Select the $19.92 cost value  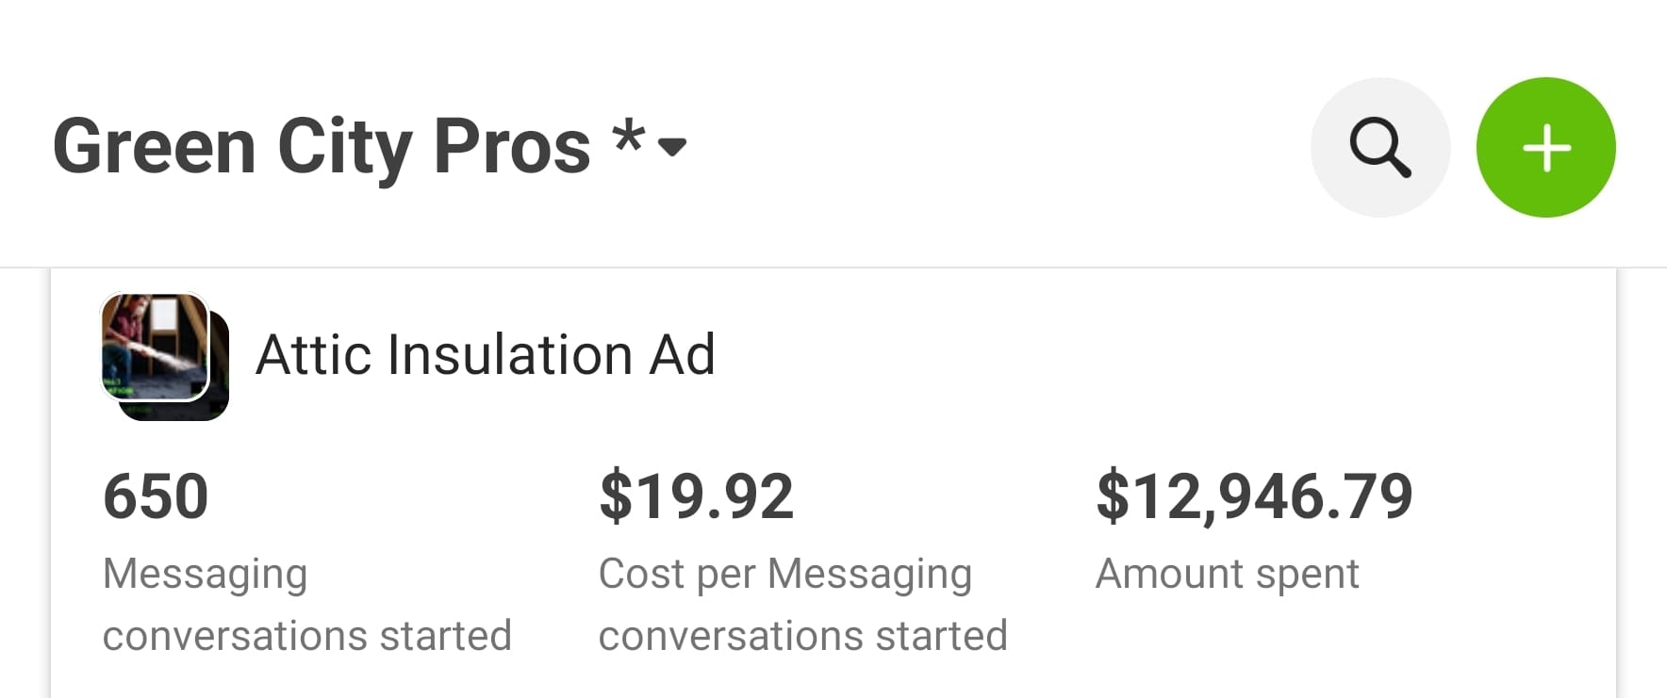[696, 496]
